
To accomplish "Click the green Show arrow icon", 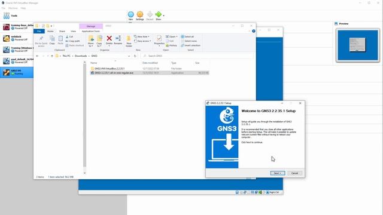I will [158, 14].
